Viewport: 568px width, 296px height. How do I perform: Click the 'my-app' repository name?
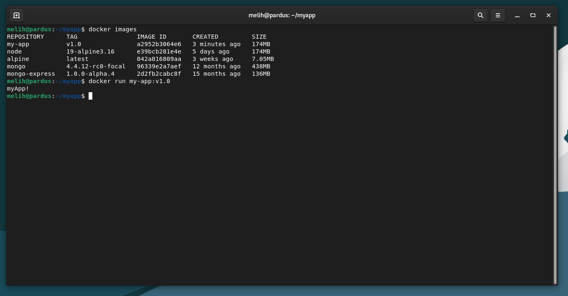coord(18,44)
